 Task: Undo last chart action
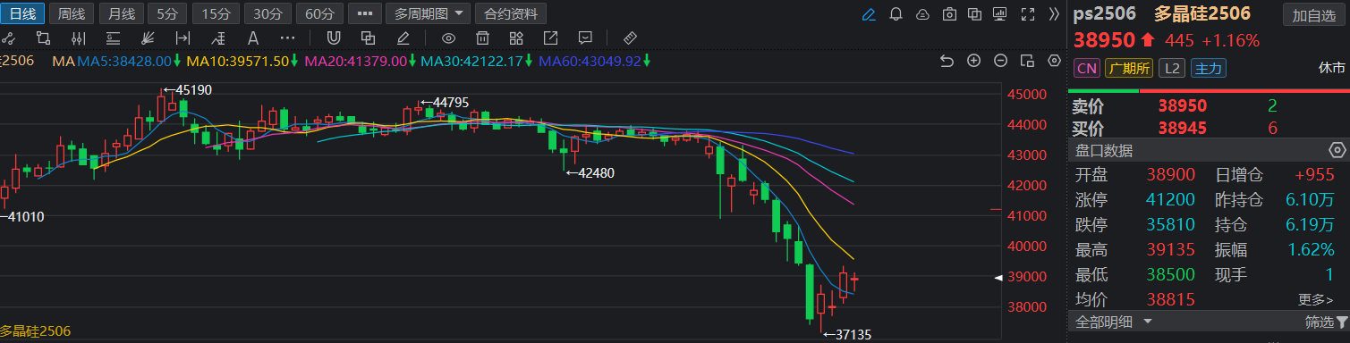pos(947,61)
